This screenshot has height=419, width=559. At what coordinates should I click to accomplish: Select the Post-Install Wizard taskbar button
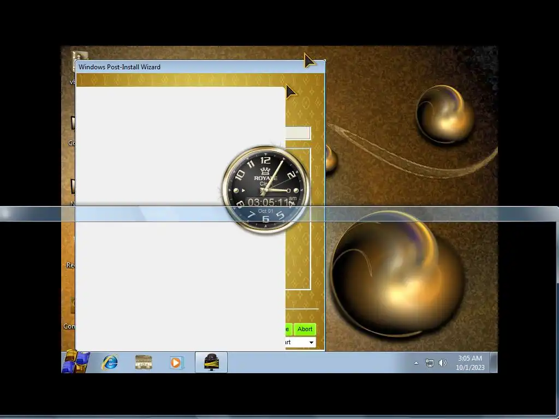[x=211, y=362]
